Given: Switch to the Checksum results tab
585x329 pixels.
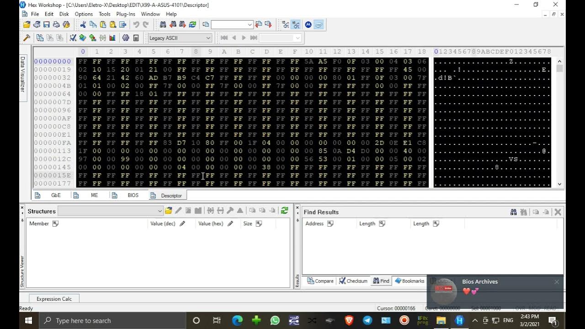Looking at the screenshot, I should [x=353, y=281].
